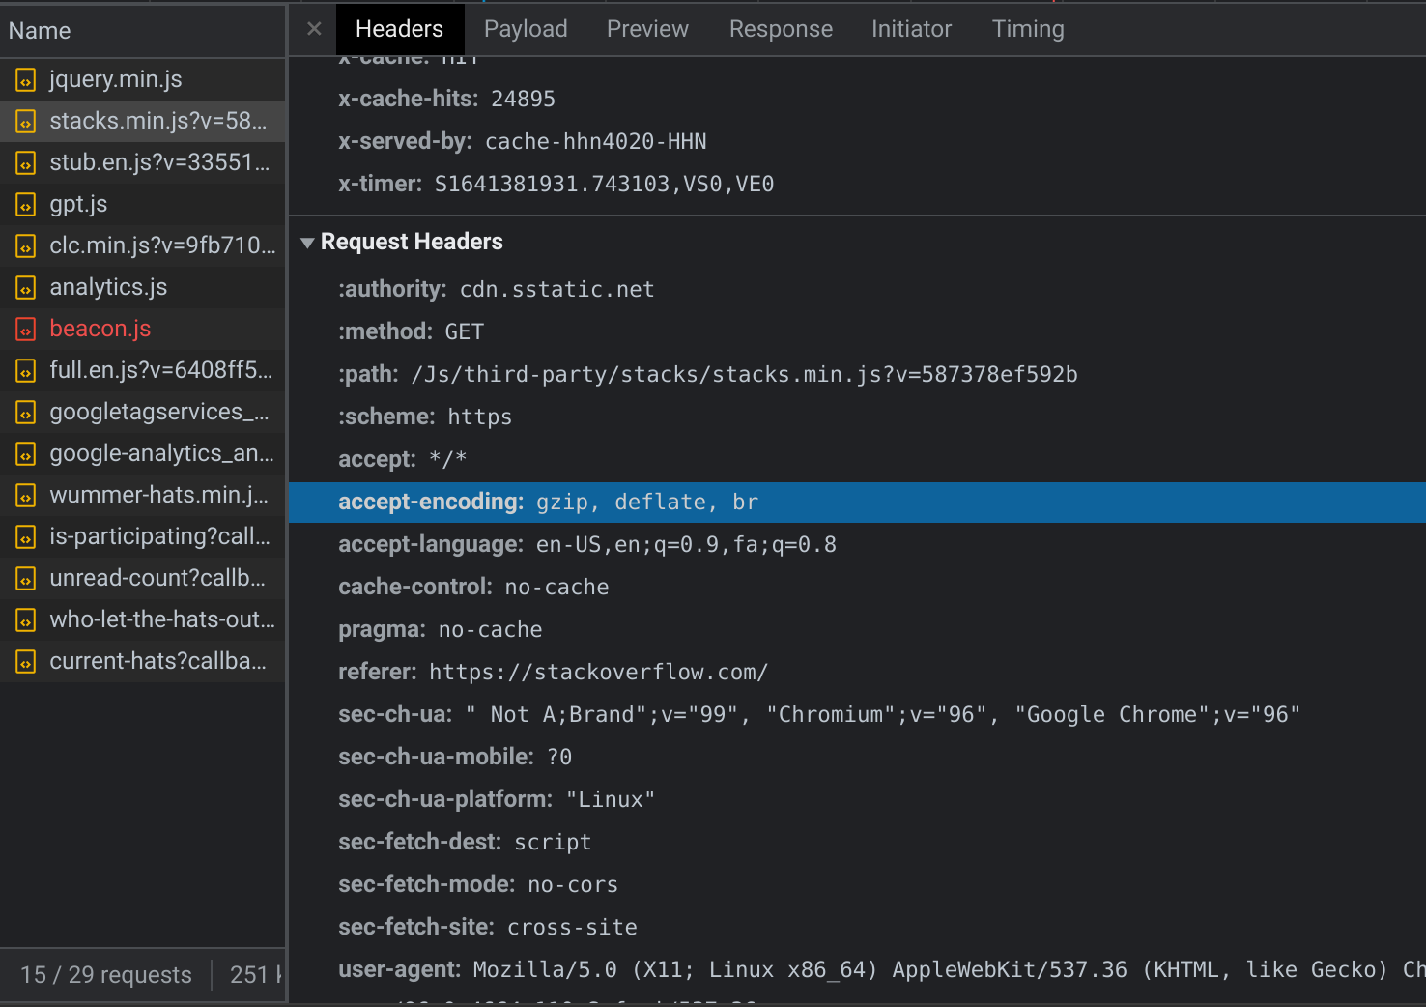
Task: Click the x-timer header line
Action: (x=556, y=184)
